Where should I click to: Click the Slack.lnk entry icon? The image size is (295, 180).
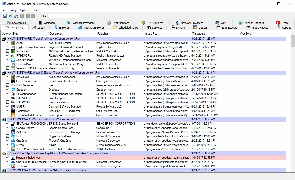(x=13, y=166)
